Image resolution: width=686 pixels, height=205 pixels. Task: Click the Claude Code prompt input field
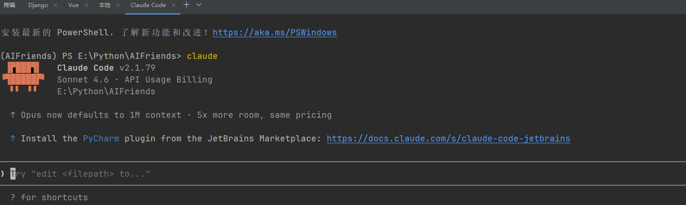point(343,174)
